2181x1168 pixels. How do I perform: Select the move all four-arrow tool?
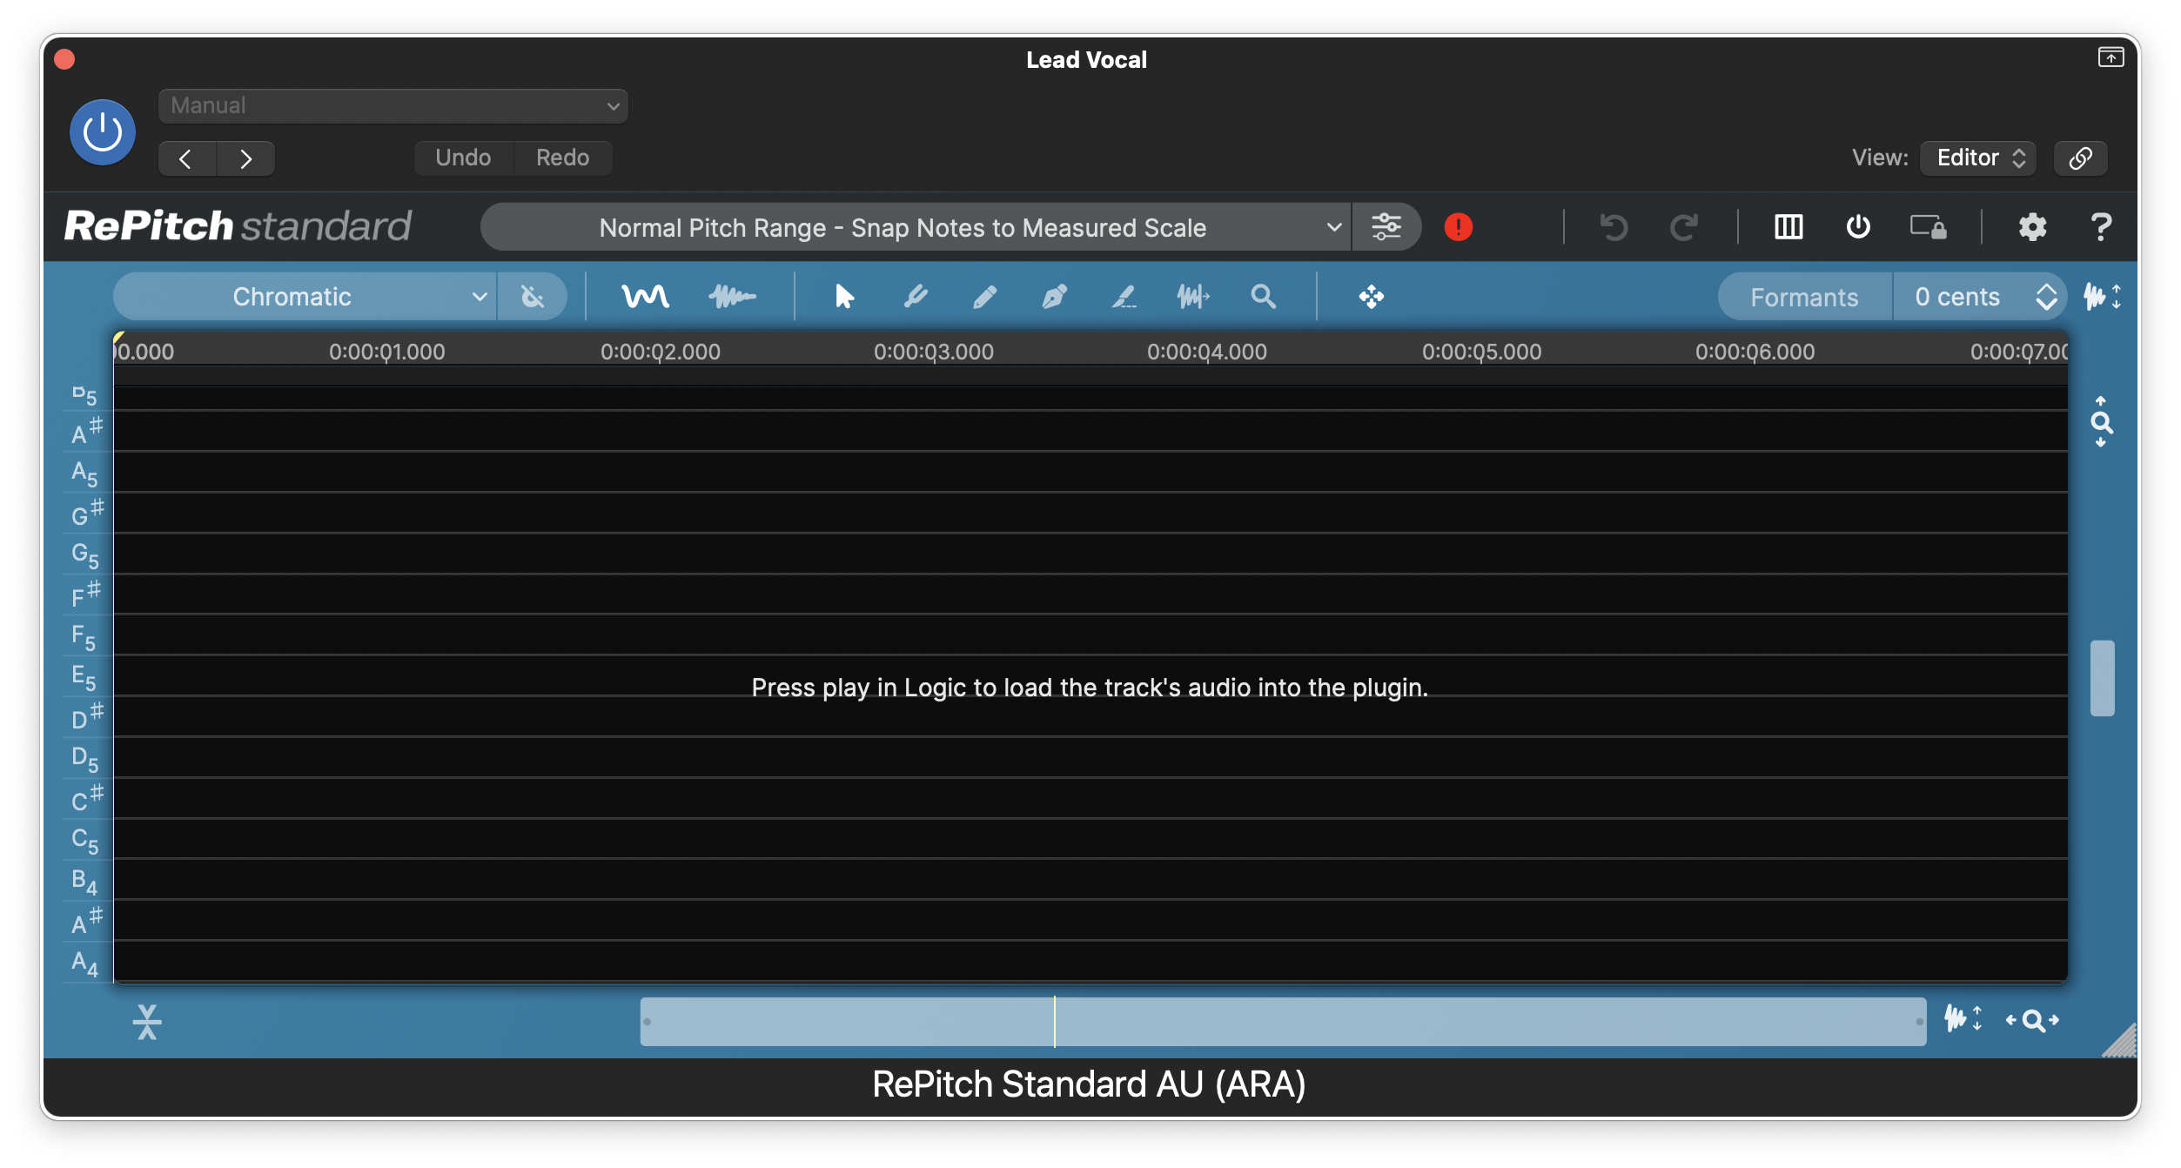click(x=1371, y=297)
